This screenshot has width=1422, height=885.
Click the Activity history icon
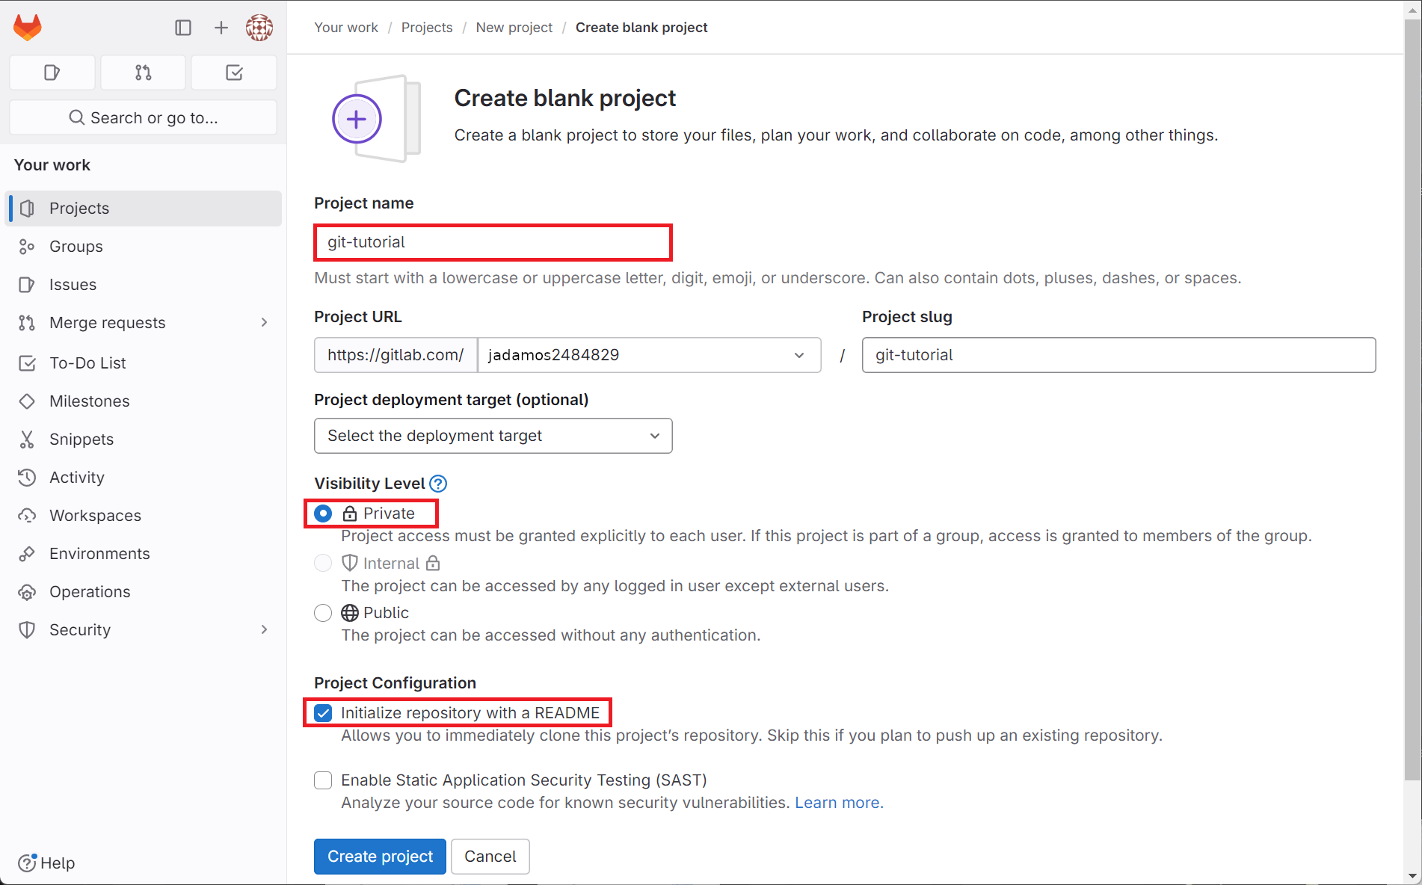(x=28, y=478)
